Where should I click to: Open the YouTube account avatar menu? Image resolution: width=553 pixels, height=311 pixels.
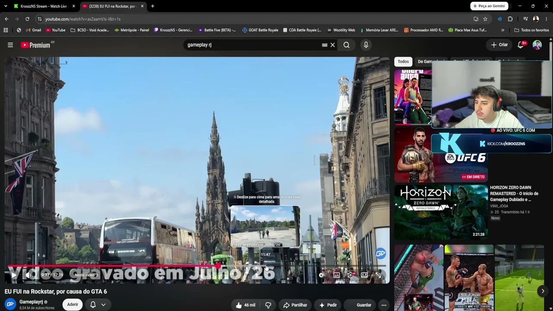pyautogui.click(x=537, y=45)
